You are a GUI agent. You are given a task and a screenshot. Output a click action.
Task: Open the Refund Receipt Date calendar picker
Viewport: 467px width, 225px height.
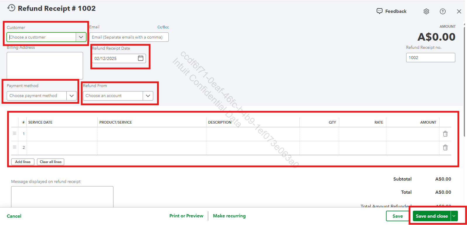[141, 58]
